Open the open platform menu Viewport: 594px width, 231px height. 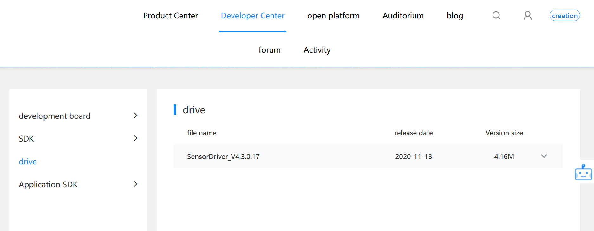pyautogui.click(x=333, y=16)
